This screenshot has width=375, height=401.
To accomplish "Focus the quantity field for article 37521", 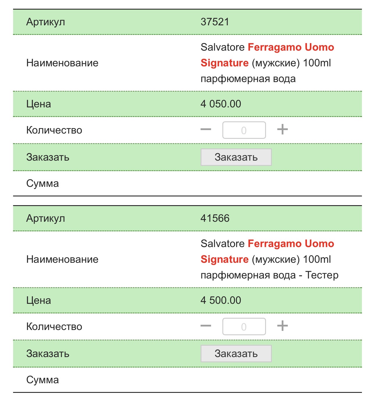I will pyautogui.click(x=244, y=130).
